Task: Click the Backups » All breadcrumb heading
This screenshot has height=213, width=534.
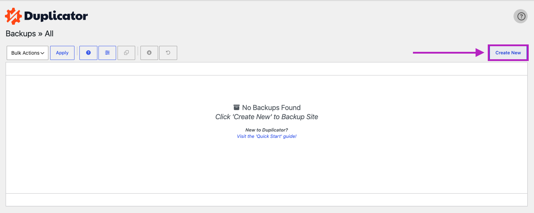Action: (30, 34)
